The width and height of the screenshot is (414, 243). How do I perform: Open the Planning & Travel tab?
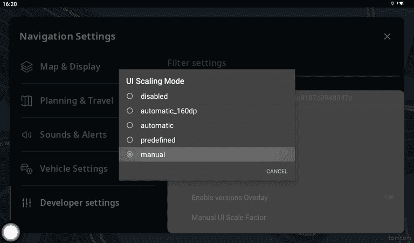click(x=77, y=101)
